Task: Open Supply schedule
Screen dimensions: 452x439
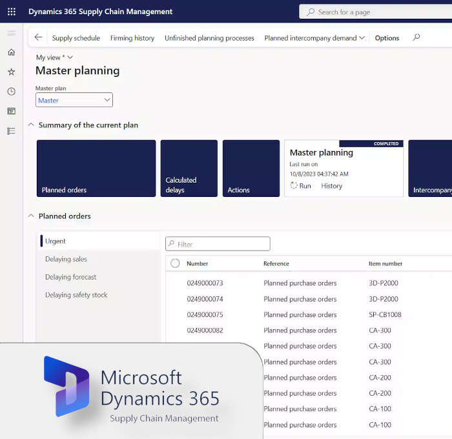Action: click(x=76, y=38)
